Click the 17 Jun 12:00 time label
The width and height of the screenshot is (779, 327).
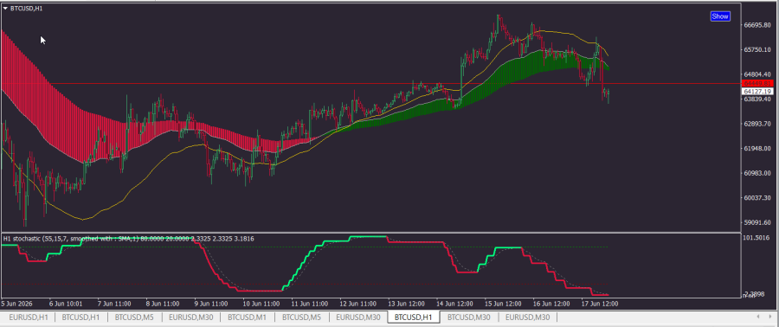600,303
